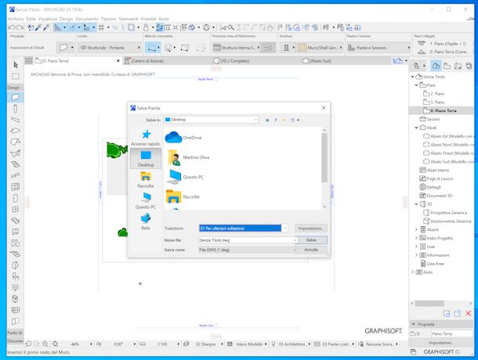Open the Visualizza menu
Image resolution: width=478 pixels, height=360 pixels.
click(48, 19)
